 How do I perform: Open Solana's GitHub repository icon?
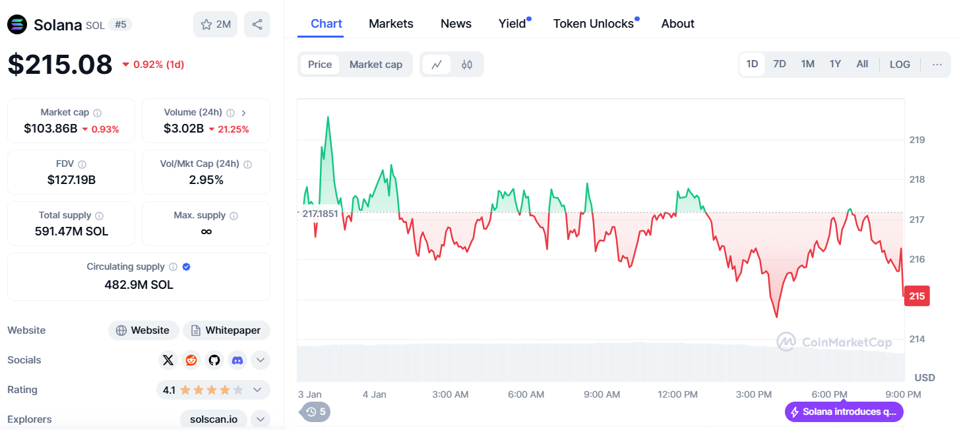(x=214, y=360)
